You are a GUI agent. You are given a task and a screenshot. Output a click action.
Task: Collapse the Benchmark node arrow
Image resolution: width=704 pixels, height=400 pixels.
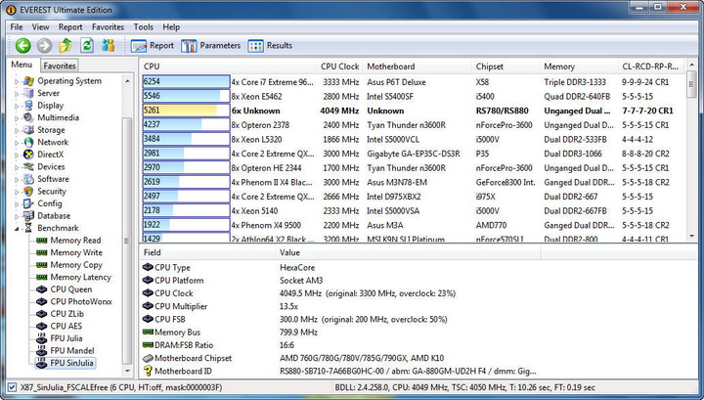(x=17, y=229)
